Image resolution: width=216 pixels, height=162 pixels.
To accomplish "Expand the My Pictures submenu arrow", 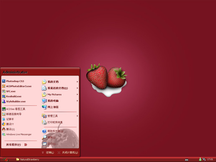I will [x=77, y=95].
